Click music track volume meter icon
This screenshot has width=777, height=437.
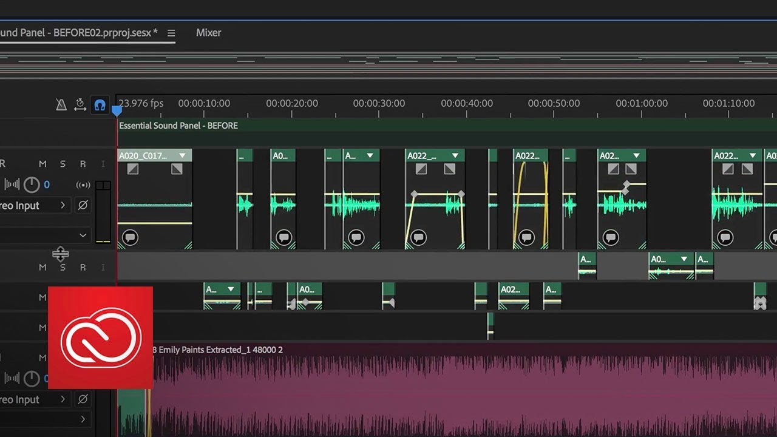[12, 379]
